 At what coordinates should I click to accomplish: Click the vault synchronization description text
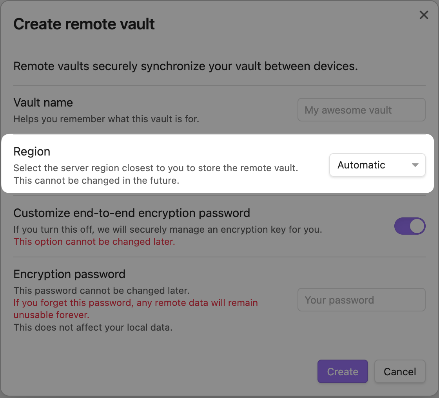point(185,66)
